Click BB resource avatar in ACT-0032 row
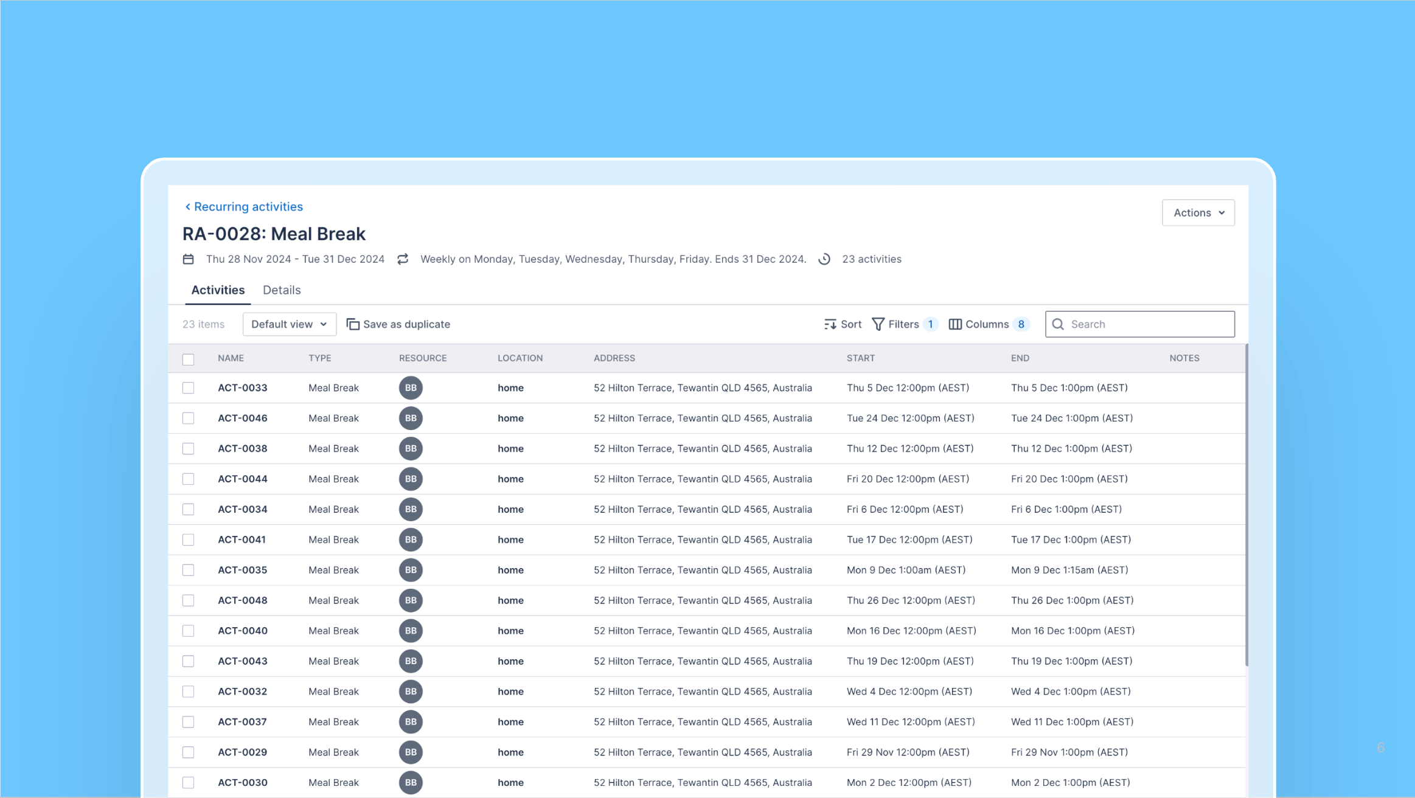1415x798 pixels. (411, 692)
